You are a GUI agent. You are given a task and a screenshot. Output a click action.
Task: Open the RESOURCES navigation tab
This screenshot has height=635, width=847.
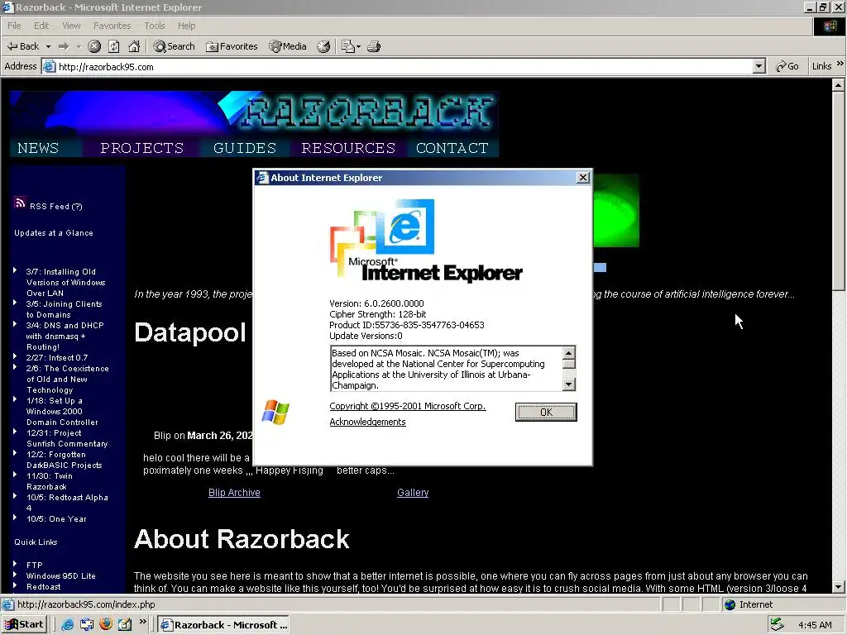pos(348,148)
